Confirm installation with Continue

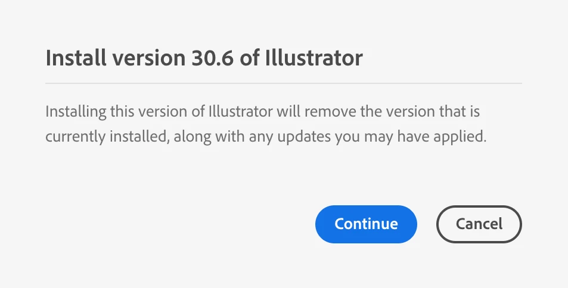[366, 224]
